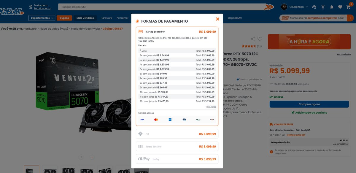Open the Blog KaBuM! menu item
The width and height of the screenshot is (356, 173).
point(235,18)
